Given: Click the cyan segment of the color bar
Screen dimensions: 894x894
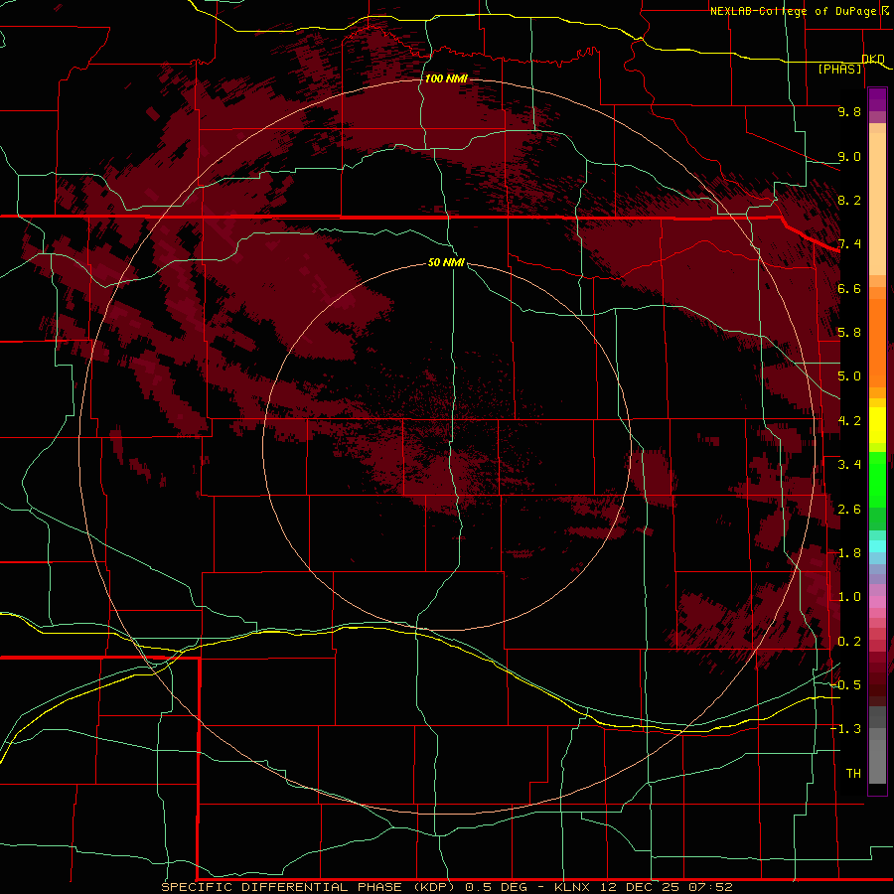Looking at the screenshot, I should point(877,546).
